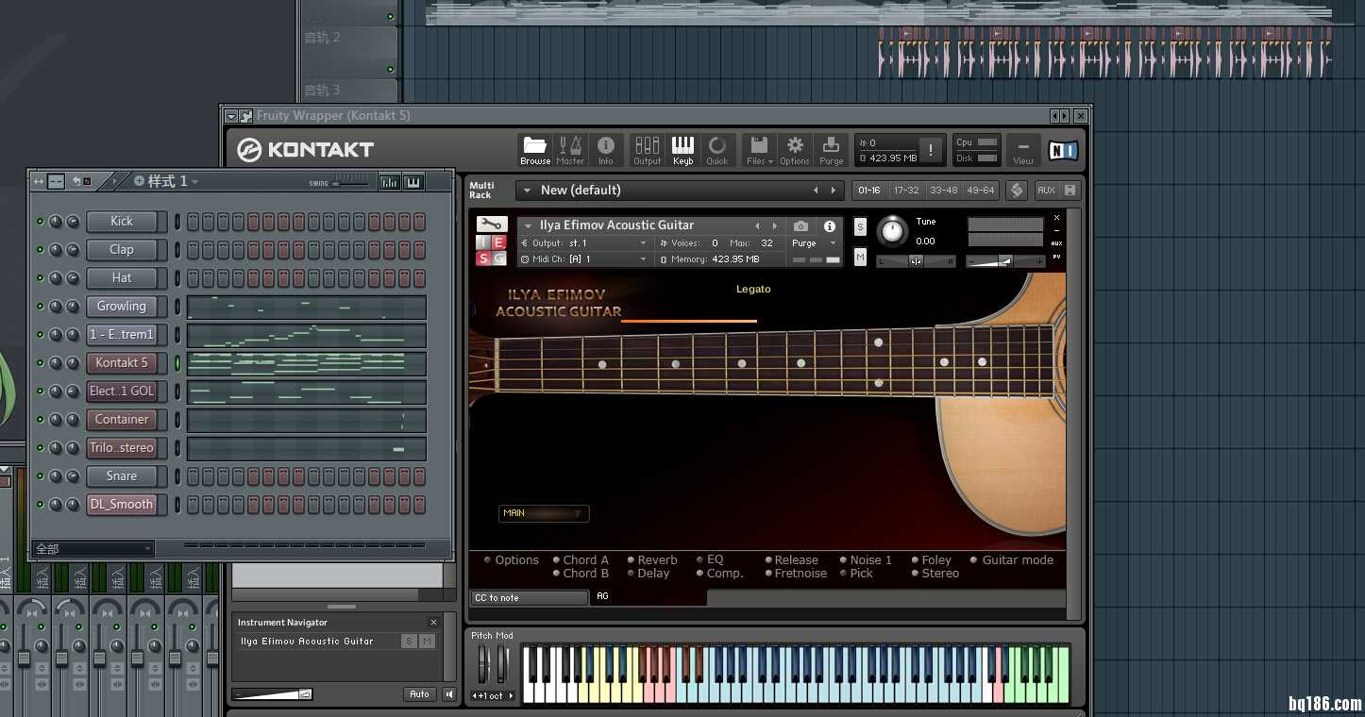Open the instrument Purge dropdown
The image size is (1365, 717).
(815, 243)
